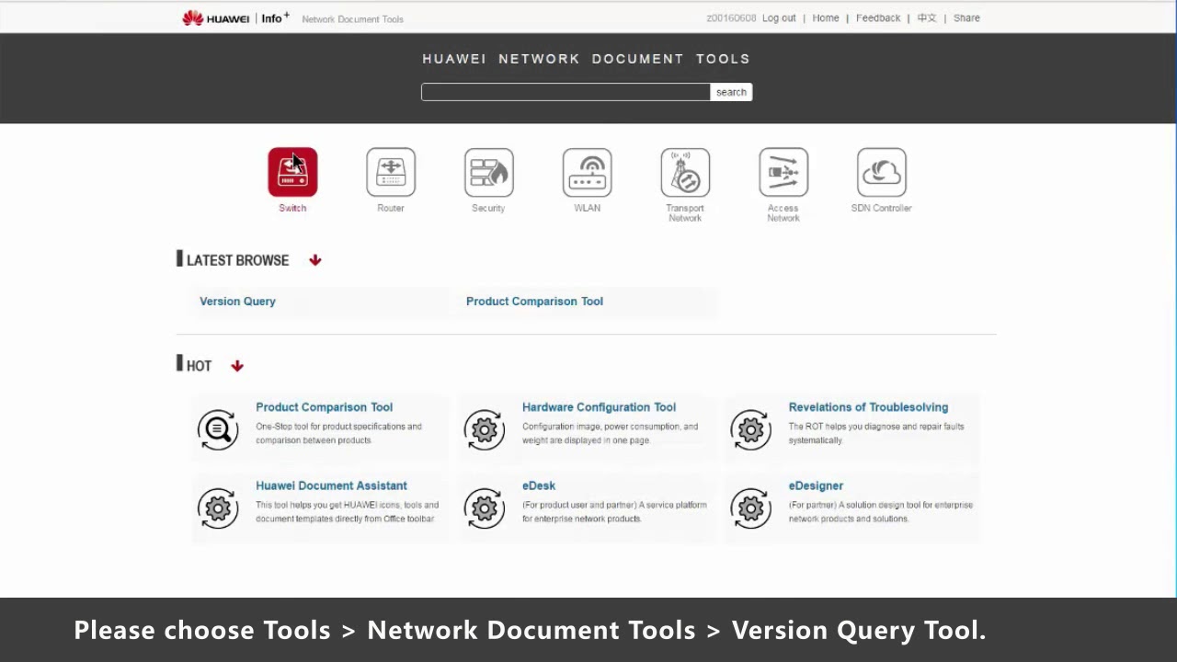Click the Switch label under the icon
Viewport: 1177px width, 662px height.
tap(292, 208)
